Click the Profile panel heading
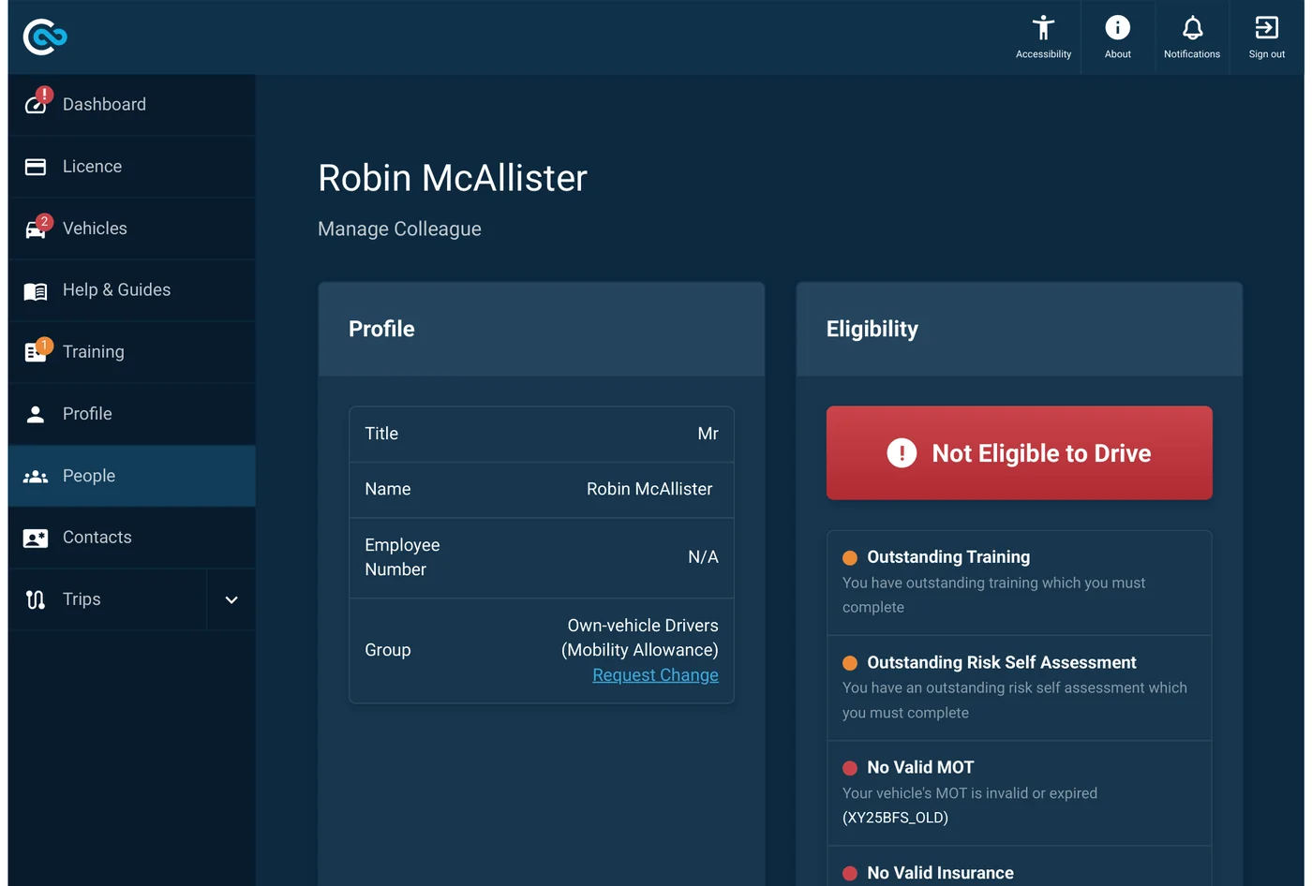Screen dimensions: 1312x886 pos(381,329)
